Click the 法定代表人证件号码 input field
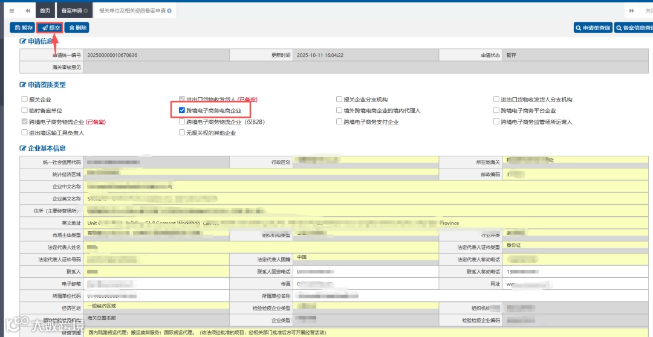The width and height of the screenshot is (653, 337). [156, 259]
